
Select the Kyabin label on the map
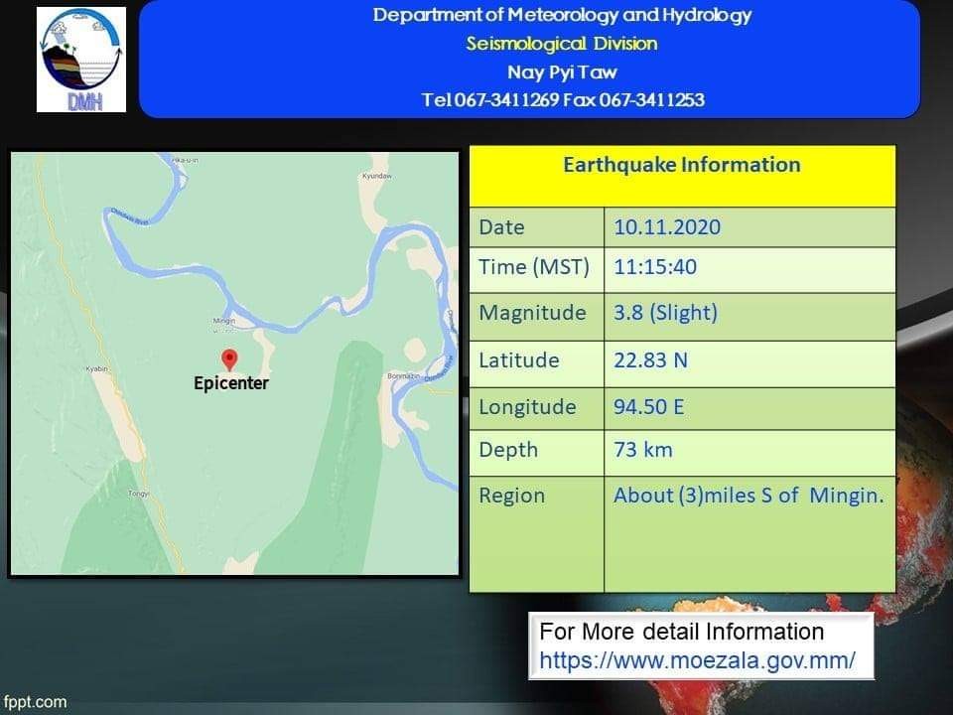[96, 368]
